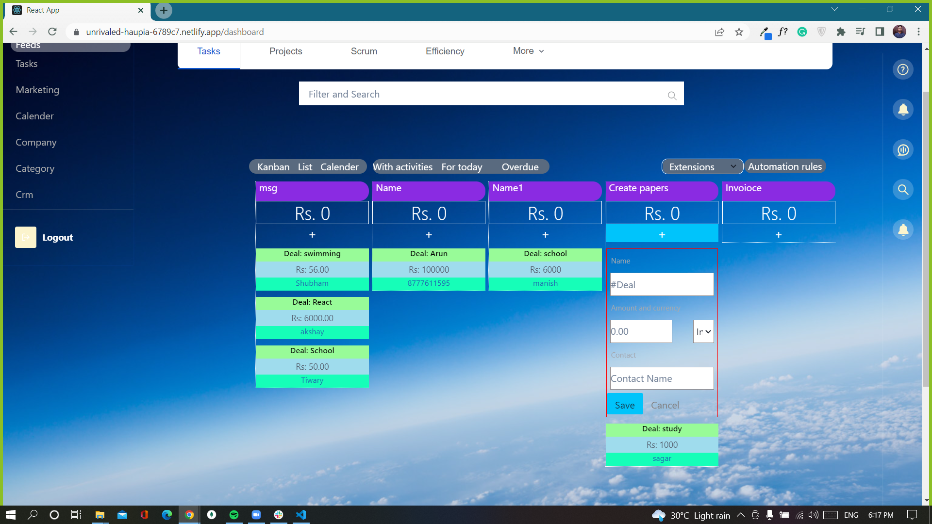The height and width of the screenshot is (524, 932).
Task: Expand the More menu
Action: [x=528, y=51]
